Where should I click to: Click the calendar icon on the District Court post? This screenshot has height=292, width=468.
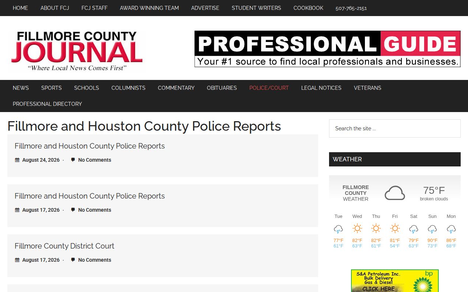pyautogui.click(x=17, y=260)
